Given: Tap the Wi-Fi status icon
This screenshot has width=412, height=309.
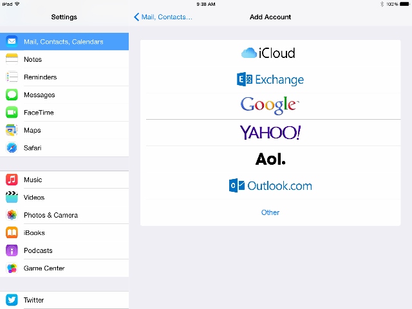Looking at the screenshot, I should click(17, 4).
